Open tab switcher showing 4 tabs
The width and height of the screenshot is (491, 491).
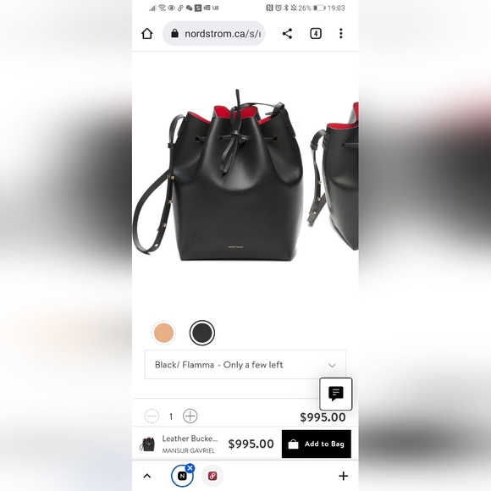pos(316,34)
